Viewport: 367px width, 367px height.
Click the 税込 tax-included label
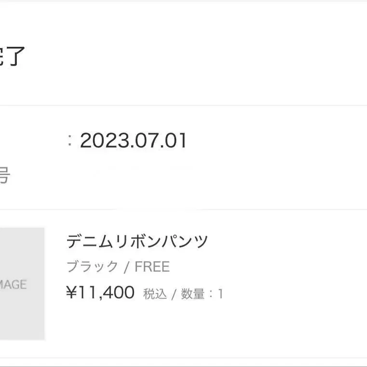click(x=155, y=294)
